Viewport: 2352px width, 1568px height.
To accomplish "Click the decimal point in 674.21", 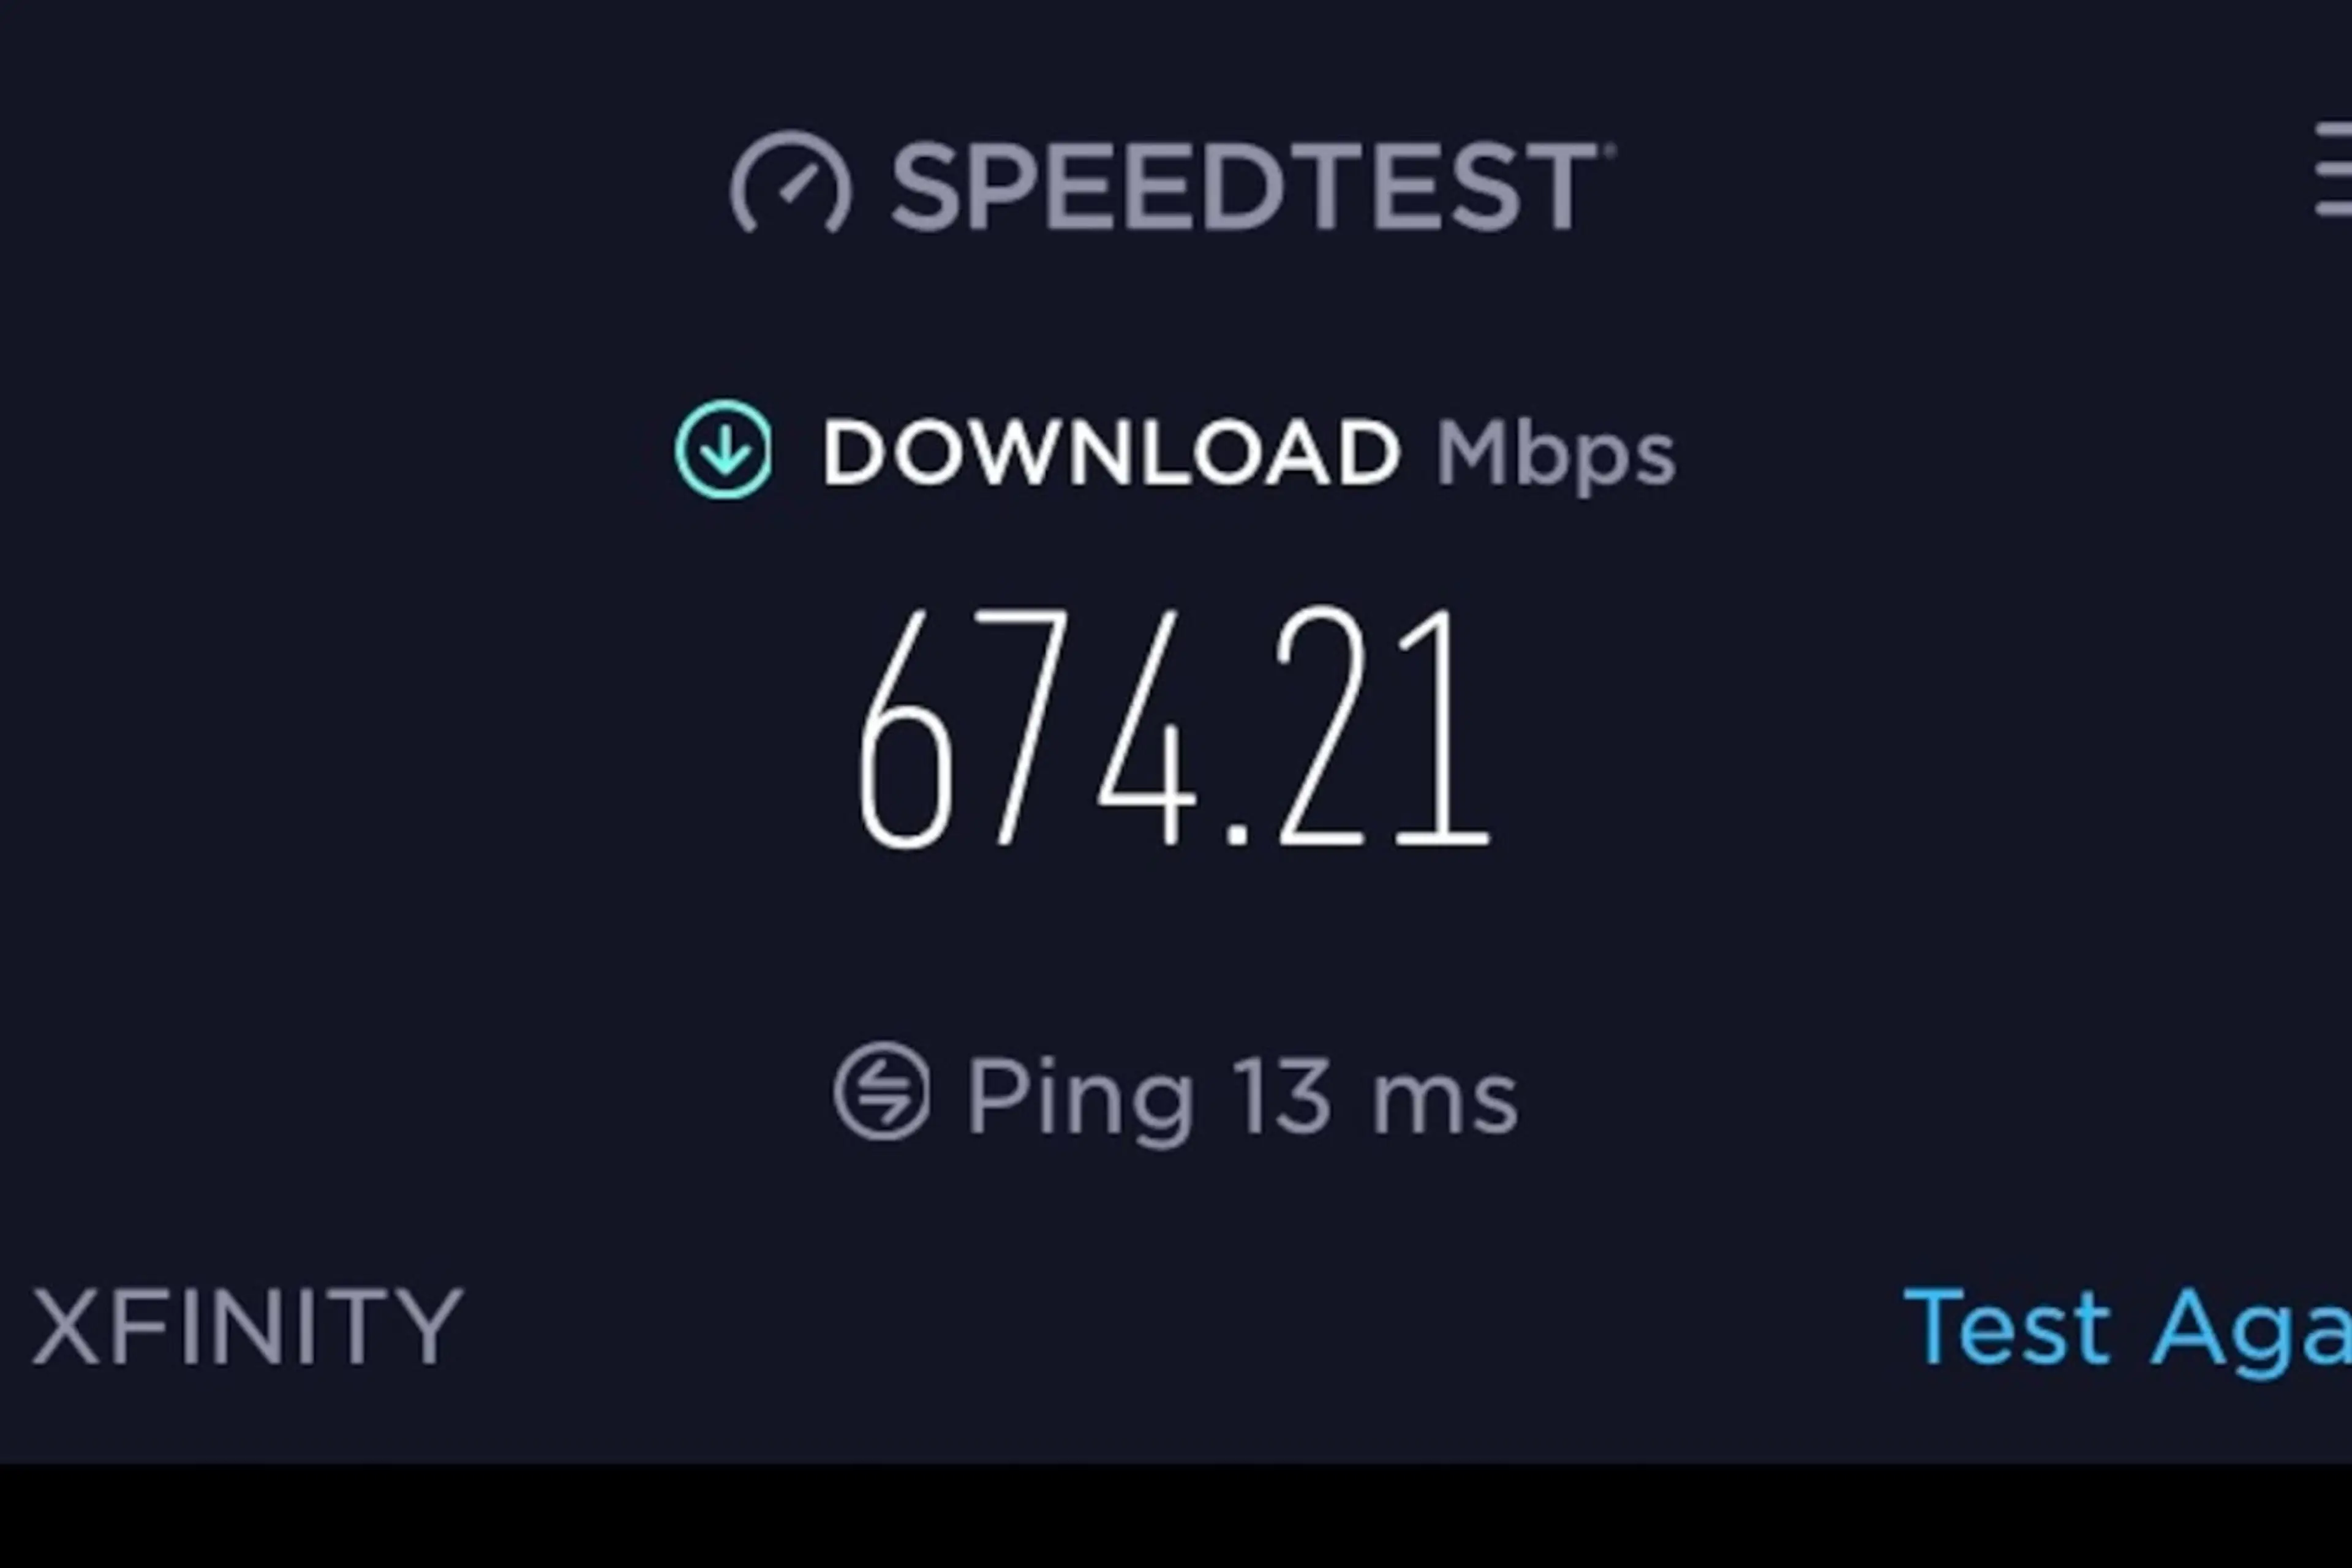I will [1237, 834].
